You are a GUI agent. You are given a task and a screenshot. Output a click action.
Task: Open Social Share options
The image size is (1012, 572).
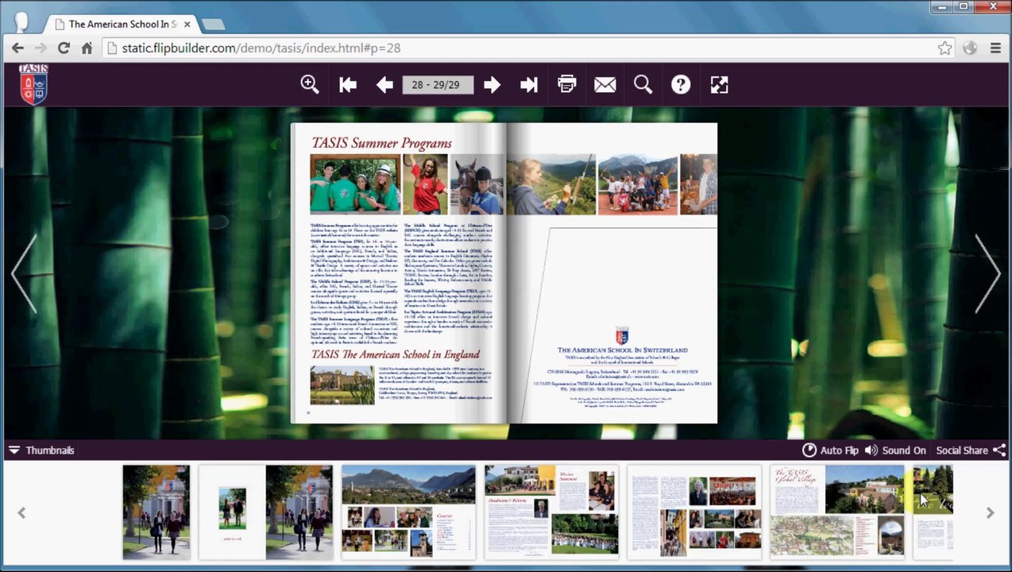[x=971, y=450]
